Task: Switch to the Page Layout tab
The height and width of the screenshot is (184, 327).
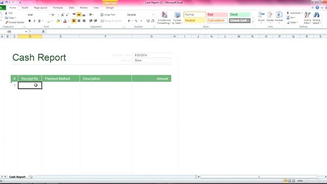Action: tap(40, 8)
